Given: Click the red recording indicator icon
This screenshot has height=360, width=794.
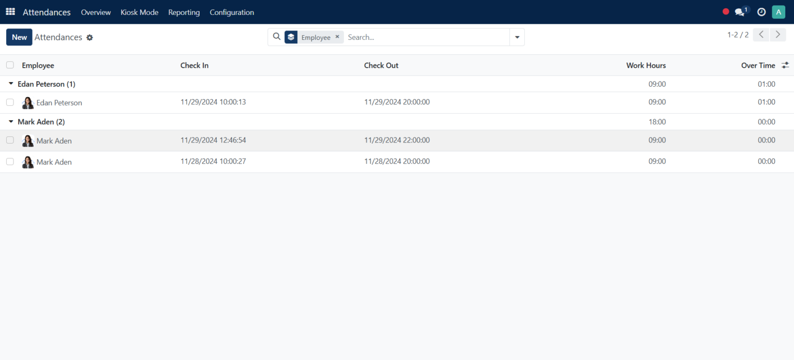Looking at the screenshot, I should (726, 11).
